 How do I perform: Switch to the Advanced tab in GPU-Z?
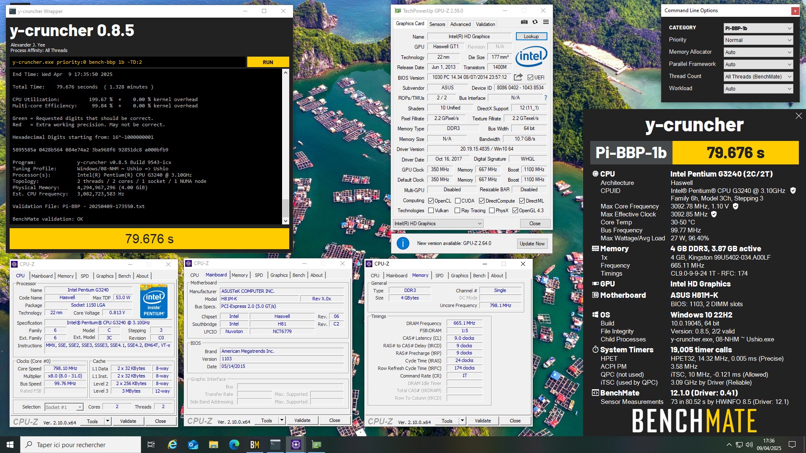[461, 24]
